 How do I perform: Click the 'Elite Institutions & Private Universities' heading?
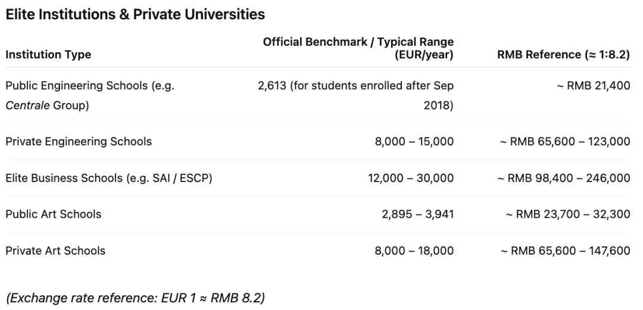click(135, 15)
